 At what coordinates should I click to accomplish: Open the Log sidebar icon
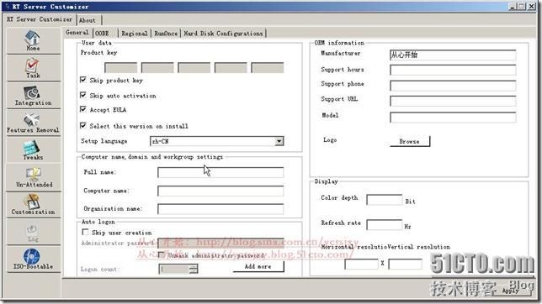[x=33, y=232]
